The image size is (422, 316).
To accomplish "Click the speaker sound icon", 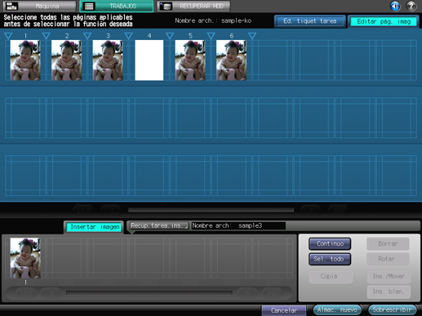I will point(395,6).
